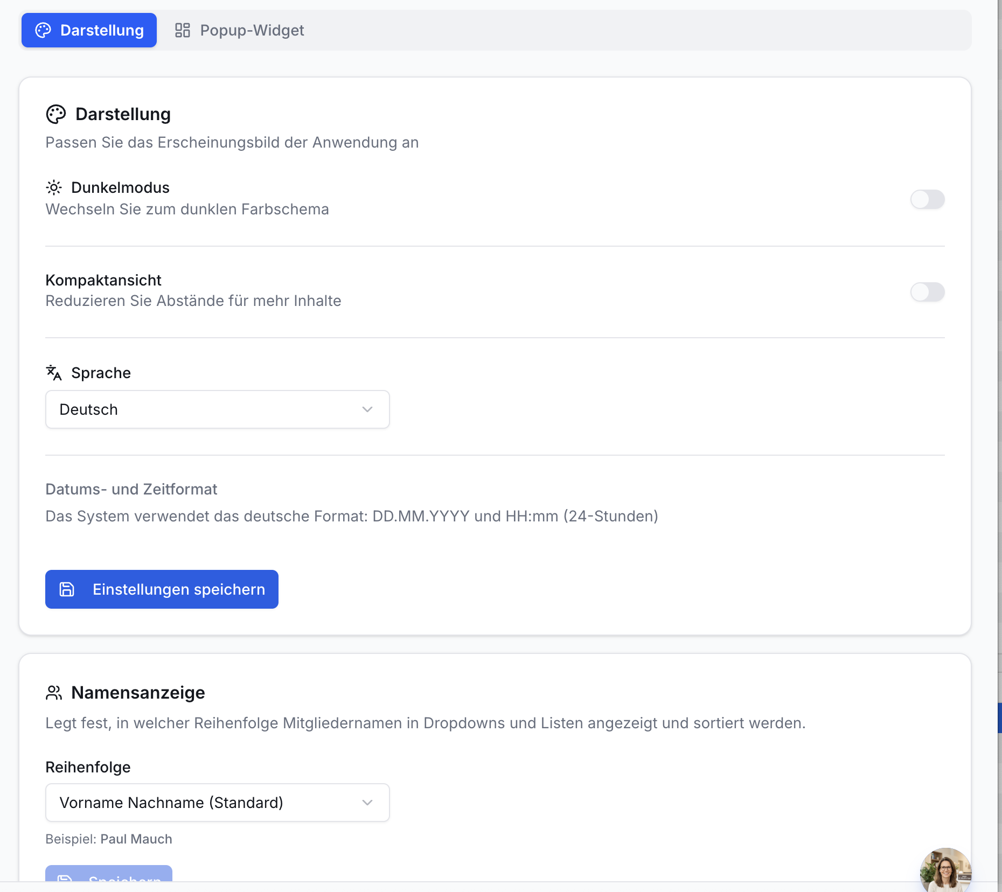Click the Namensanzeige heading

coord(138,693)
